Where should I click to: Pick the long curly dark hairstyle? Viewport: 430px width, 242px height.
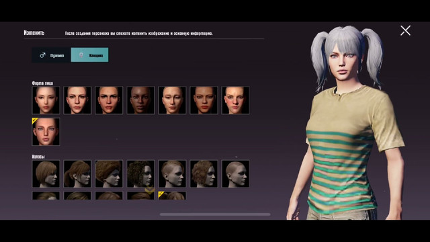coord(140,174)
